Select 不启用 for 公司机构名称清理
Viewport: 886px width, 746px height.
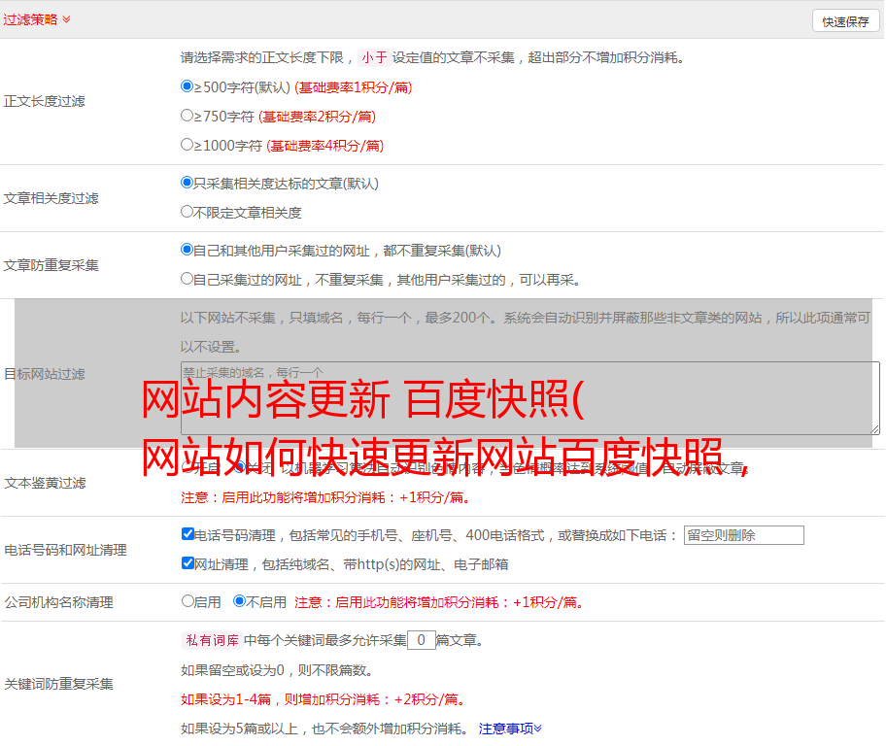tap(240, 601)
